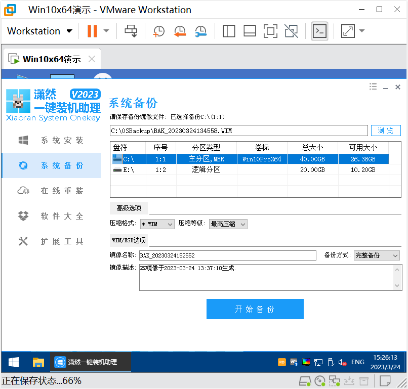This screenshot has height=389, width=408.
Task: Open the Xiaoran app menu list icon
Action: [373, 87]
